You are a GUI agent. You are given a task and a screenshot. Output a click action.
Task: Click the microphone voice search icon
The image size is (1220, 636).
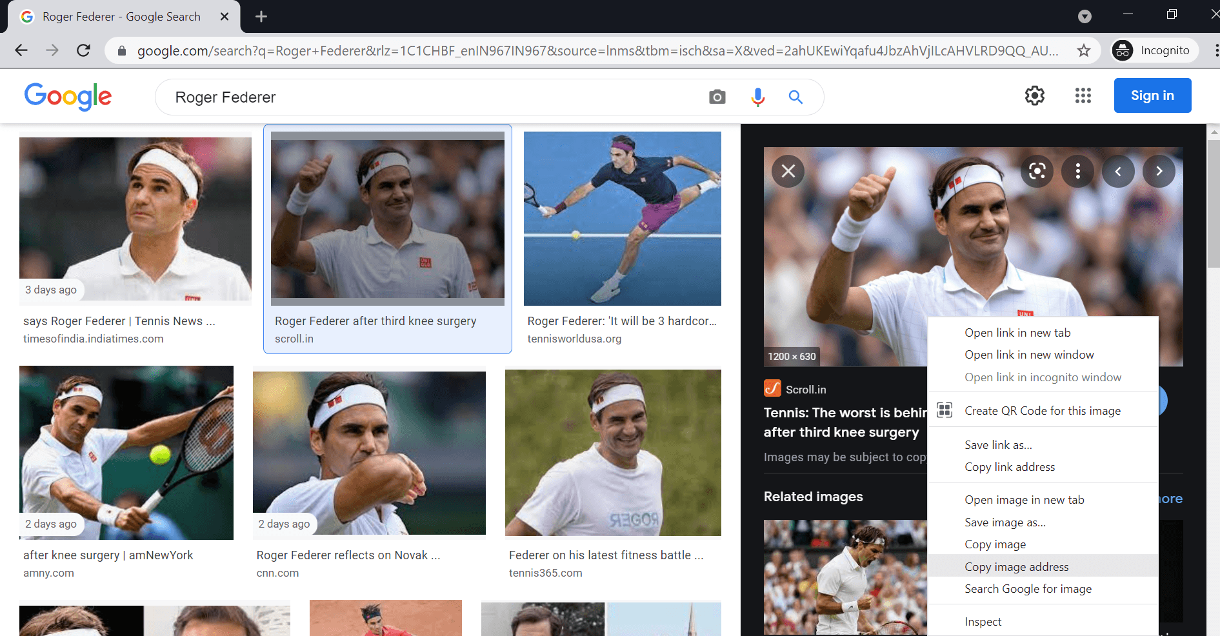coord(757,97)
